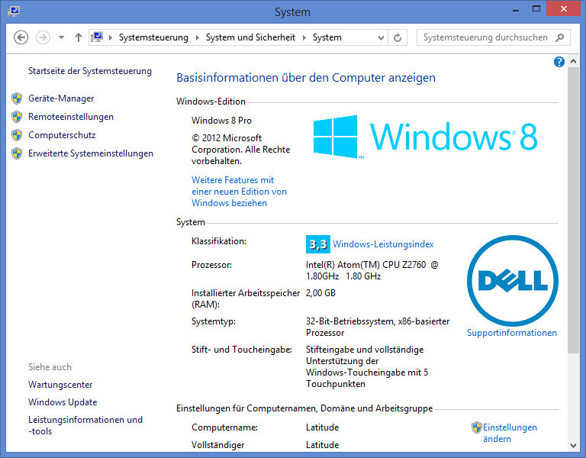Close the System window
The width and height of the screenshot is (586, 458).
pyautogui.click(x=564, y=9)
